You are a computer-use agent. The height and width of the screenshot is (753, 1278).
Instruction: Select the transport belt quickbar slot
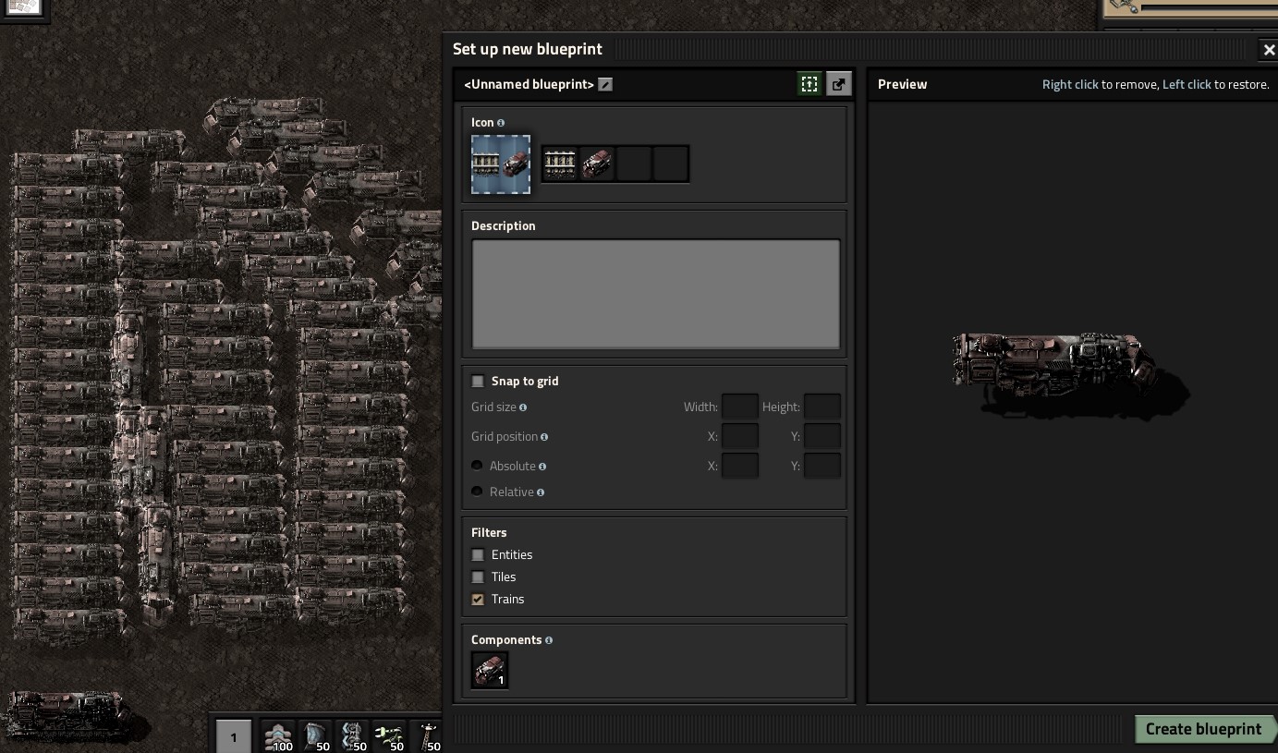[x=277, y=736]
